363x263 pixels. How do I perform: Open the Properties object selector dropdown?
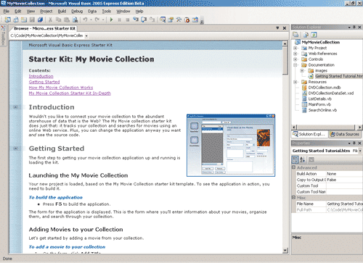[360, 151]
